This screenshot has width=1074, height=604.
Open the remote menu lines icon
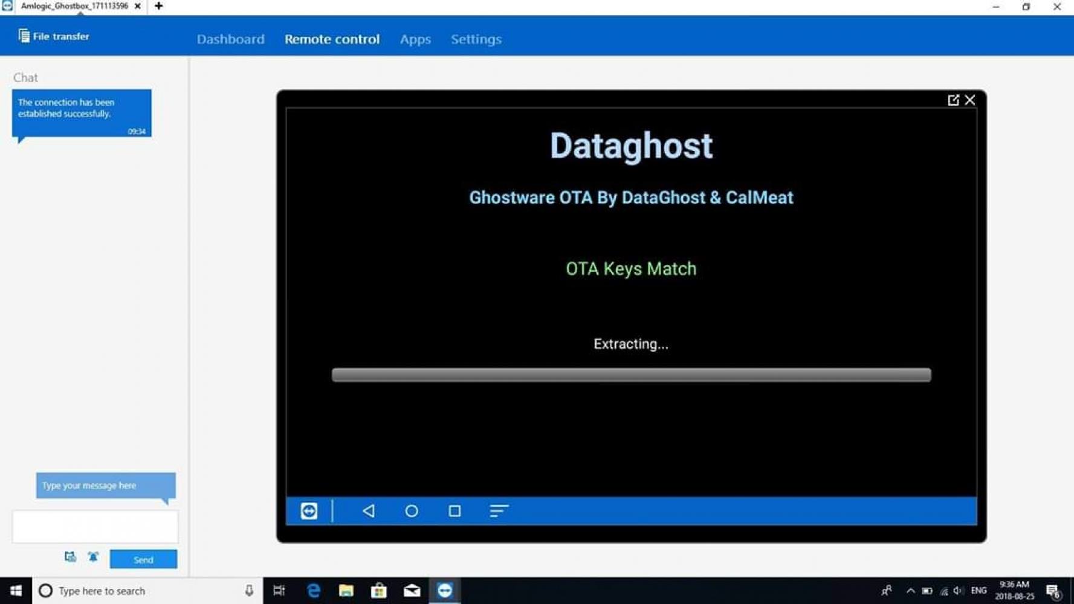(x=499, y=511)
